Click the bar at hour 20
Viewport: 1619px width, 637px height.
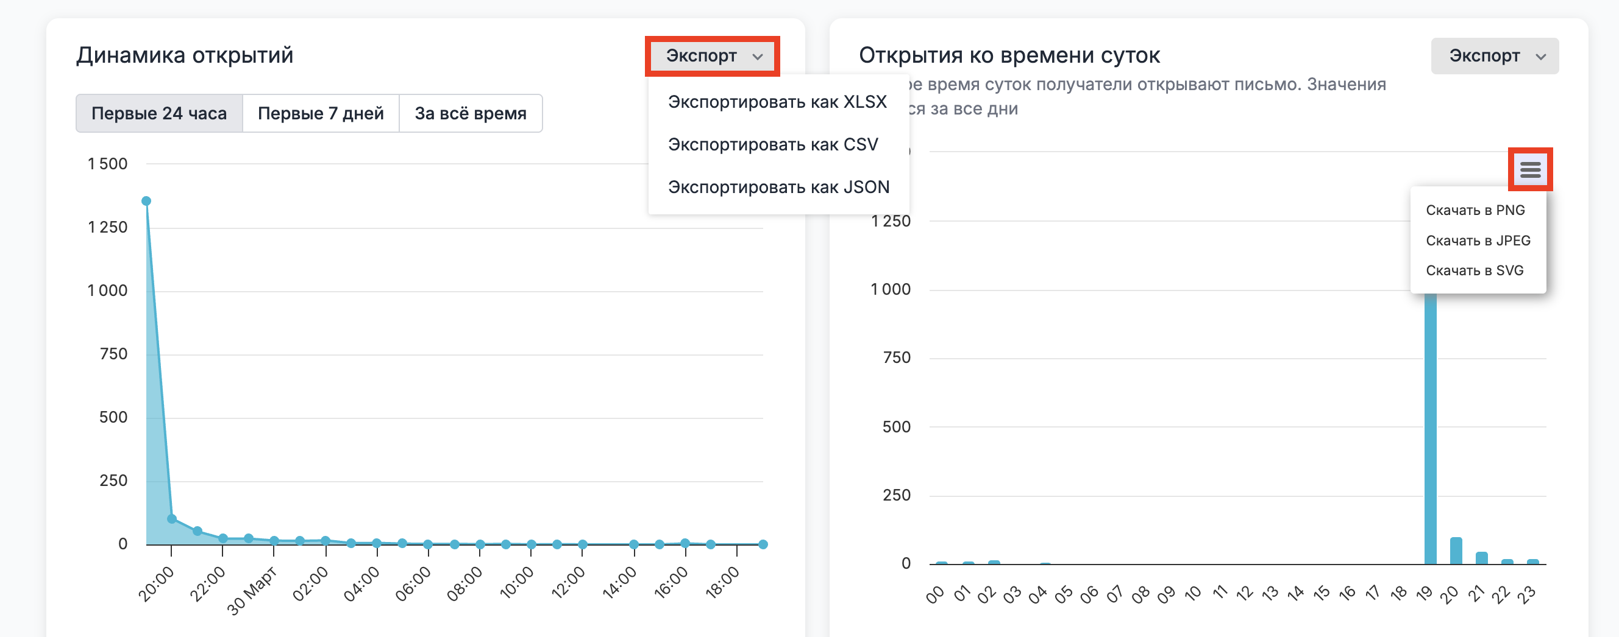[1456, 551]
